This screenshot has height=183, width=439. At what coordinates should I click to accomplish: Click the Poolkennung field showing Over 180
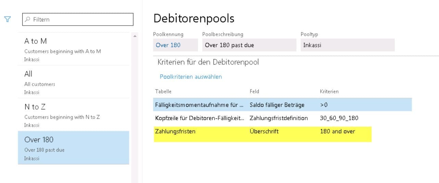[x=175, y=45]
